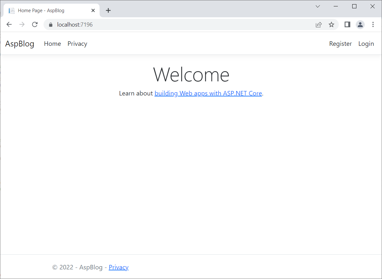This screenshot has width=382, height=279.
Task: Click the Register link
Action: [x=340, y=44]
